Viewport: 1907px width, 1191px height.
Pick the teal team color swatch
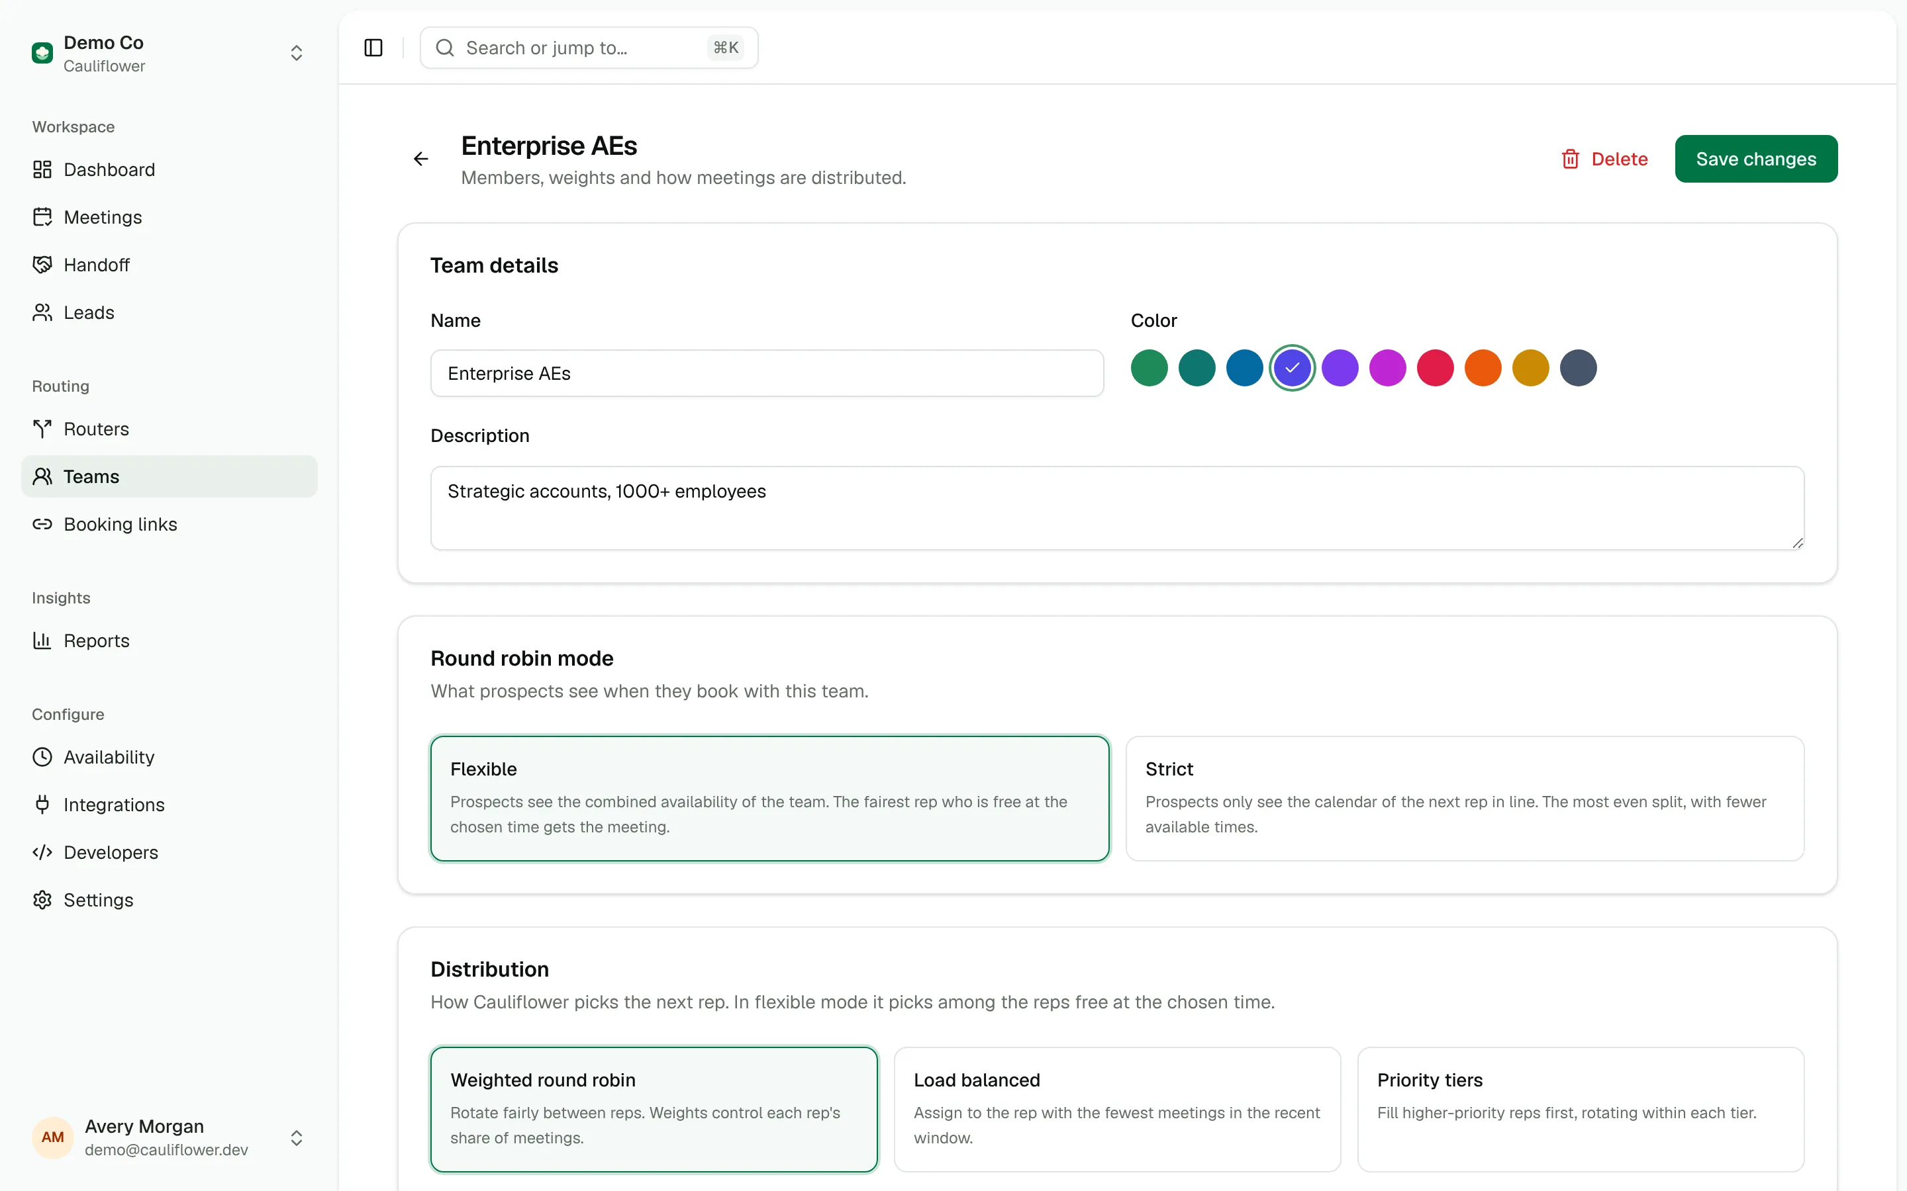pyautogui.click(x=1197, y=368)
